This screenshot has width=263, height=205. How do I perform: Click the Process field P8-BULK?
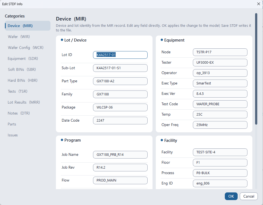click(220, 173)
